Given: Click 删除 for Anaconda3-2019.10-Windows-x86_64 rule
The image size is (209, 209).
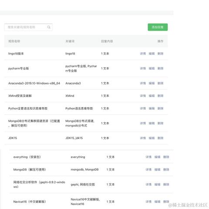Looking at the screenshot, I should pos(161,83).
